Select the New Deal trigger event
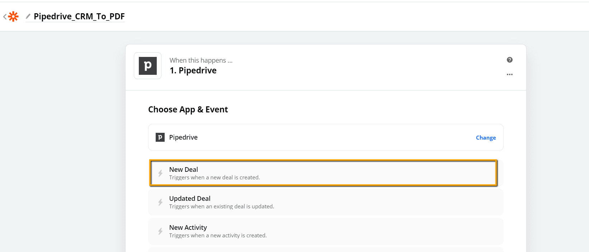Viewport: 589px width, 252px height. [x=323, y=173]
